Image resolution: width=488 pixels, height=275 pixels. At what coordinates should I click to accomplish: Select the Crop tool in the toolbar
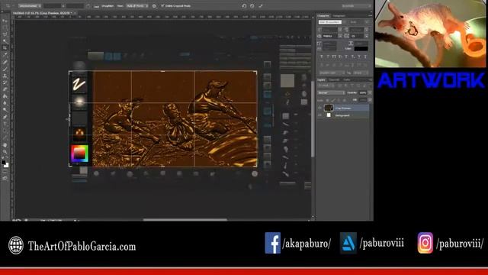tap(5, 48)
